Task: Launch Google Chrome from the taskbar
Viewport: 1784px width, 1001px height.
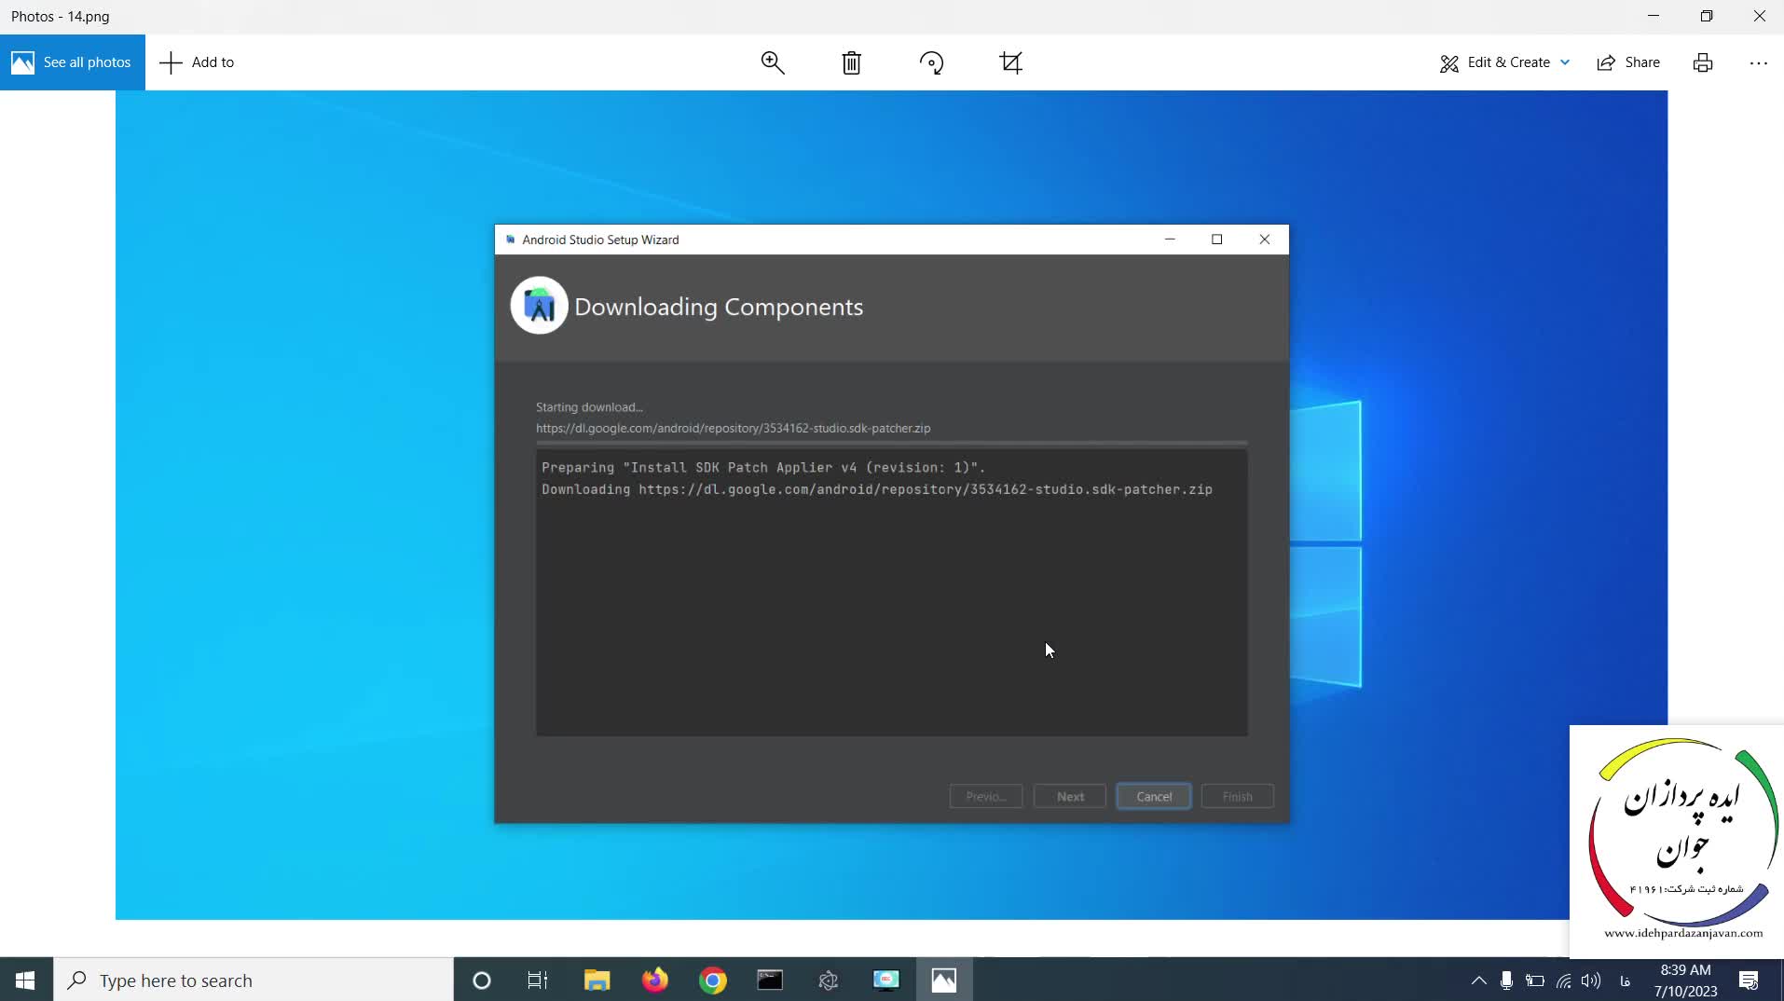Action: 713,980
